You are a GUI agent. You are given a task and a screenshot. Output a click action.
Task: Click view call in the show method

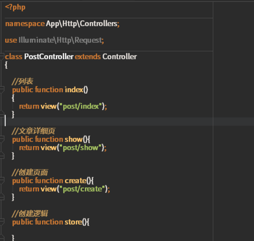pyautogui.click(x=48, y=148)
